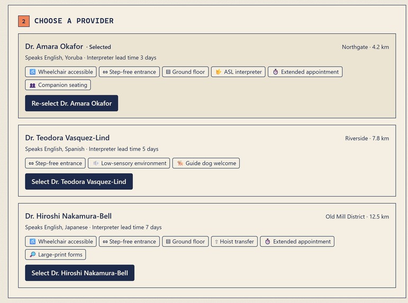The height and width of the screenshot is (303, 408).
Task: Click ground floor icon in Nakamura-Bell's card
Action: [168, 241]
